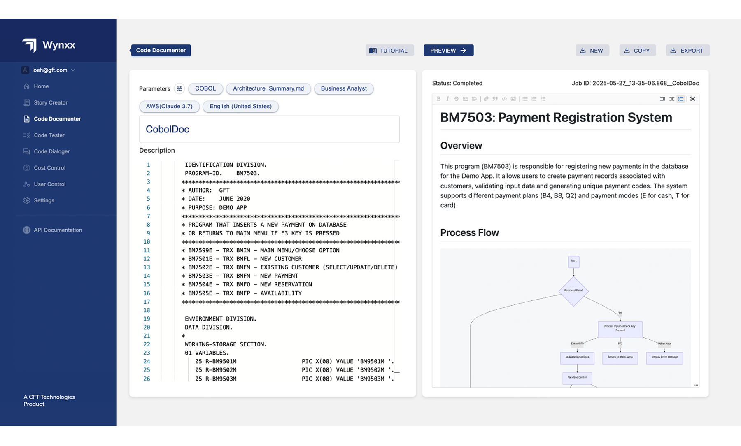Screen dimensions: 741x446
Task: Navigate to Story Creator in the sidebar
Action: [x=51, y=102]
